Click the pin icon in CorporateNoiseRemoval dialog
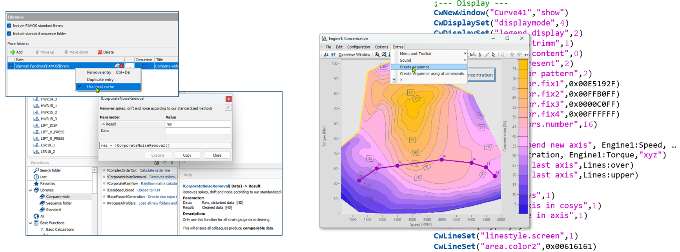 coord(228,108)
